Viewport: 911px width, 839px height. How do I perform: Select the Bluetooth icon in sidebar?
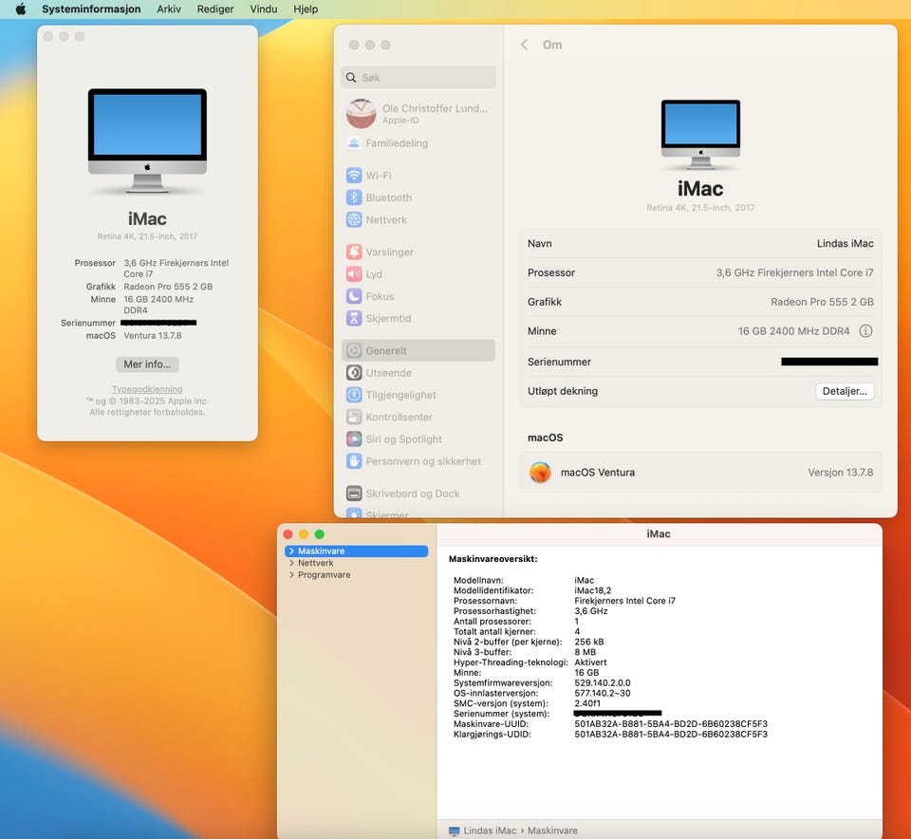354,197
